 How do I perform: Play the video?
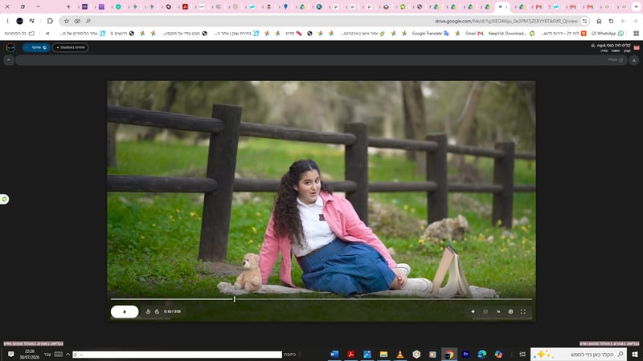pos(125,311)
